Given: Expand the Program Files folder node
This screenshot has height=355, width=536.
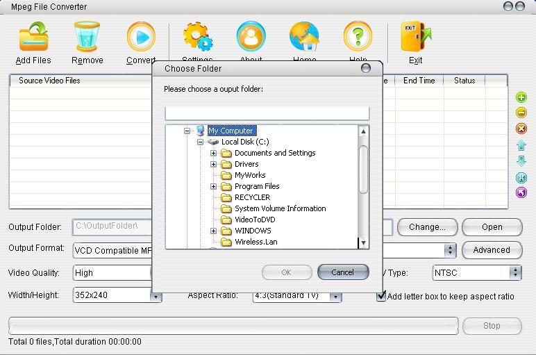Looking at the screenshot, I should pyautogui.click(x=214, y=186).
